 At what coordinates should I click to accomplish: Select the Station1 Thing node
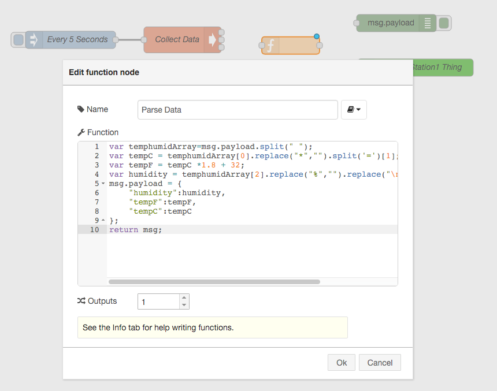pos(443,67)
